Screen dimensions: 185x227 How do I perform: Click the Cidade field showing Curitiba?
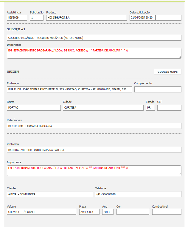[103, 108]
